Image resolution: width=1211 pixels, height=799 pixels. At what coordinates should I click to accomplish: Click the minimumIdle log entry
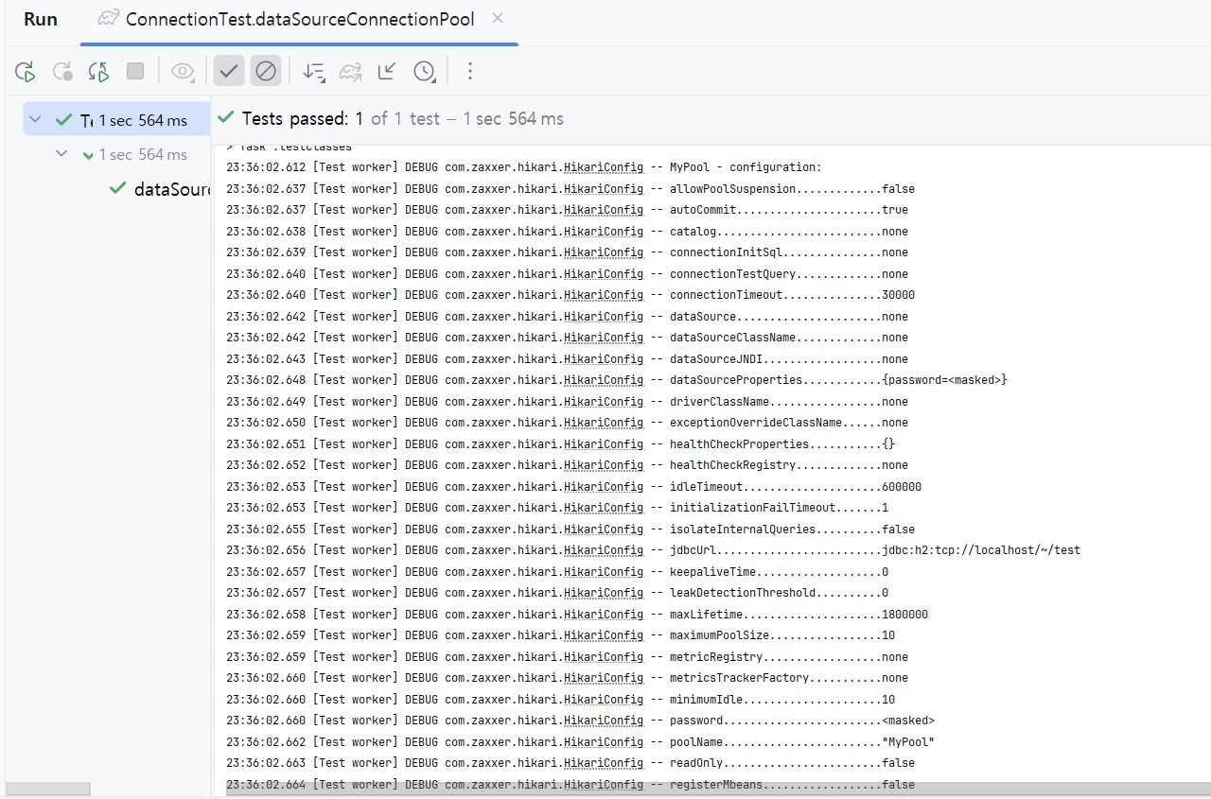click(781, 700)
